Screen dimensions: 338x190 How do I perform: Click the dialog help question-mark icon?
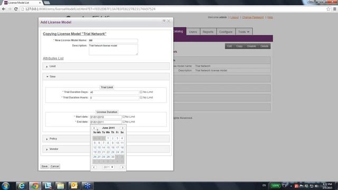[164, 21]
